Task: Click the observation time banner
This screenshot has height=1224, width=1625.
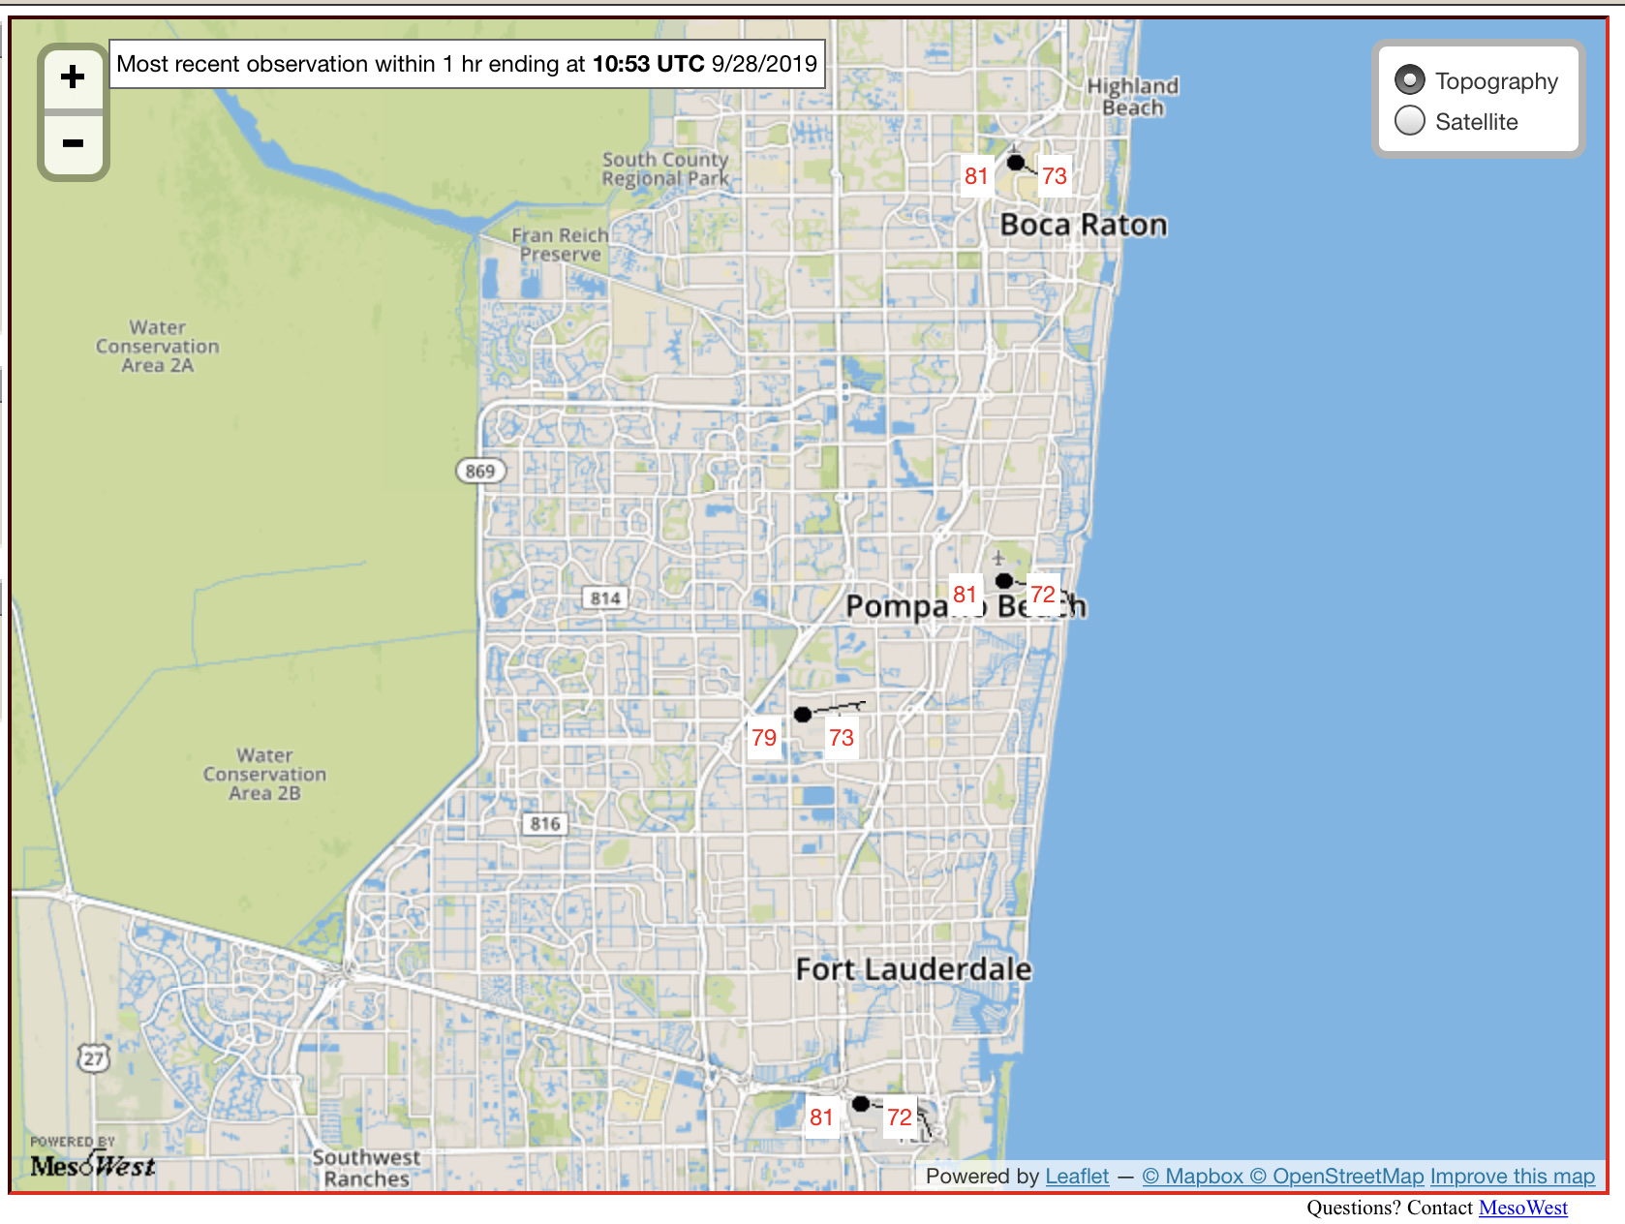Action: tap(467, 64)
